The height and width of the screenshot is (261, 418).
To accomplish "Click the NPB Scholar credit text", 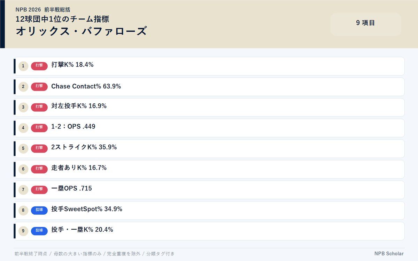I will tap(389, 254).
